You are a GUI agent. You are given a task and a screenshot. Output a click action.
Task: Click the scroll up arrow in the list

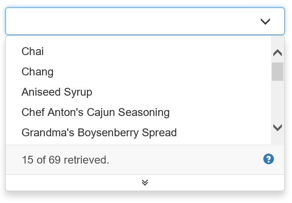coord(278,53)
